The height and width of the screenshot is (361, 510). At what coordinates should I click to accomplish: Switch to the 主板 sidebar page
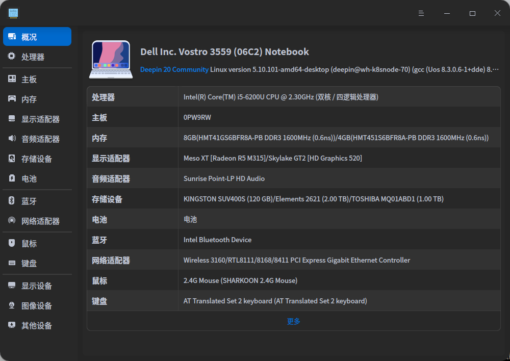(37, 79)
